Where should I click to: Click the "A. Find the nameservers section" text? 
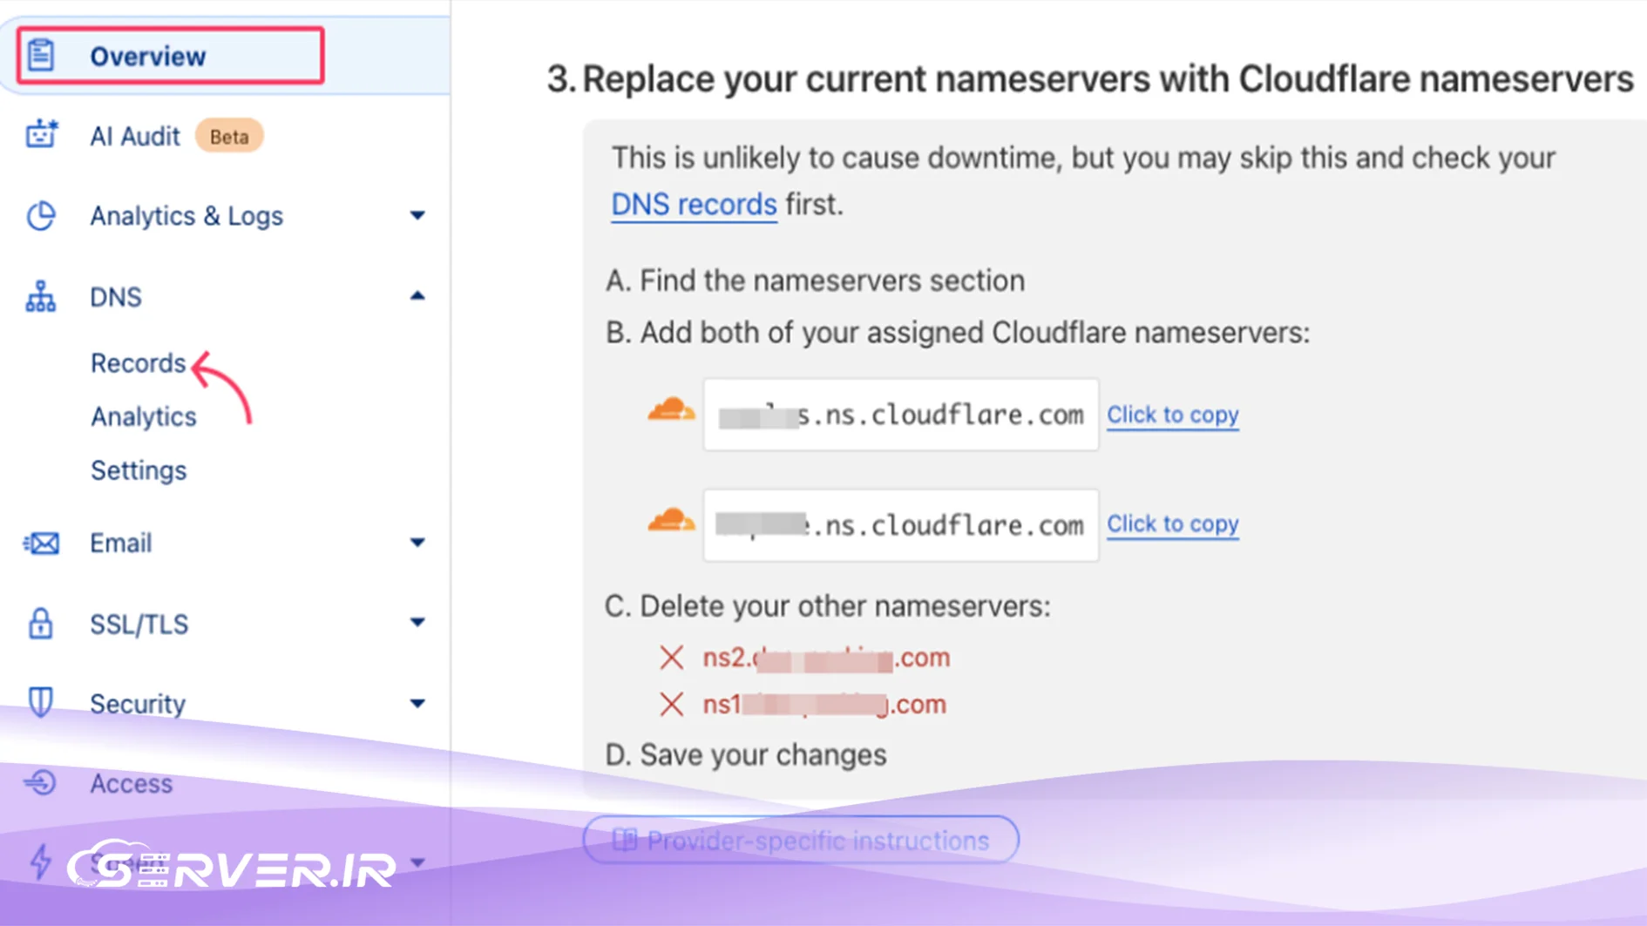coord(816,281)
